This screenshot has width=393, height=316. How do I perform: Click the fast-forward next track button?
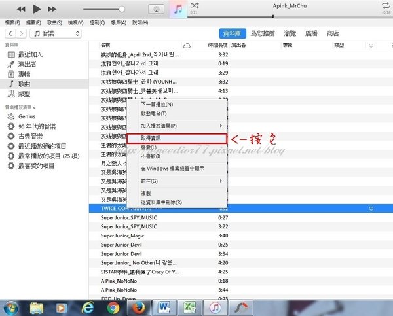click(52, 9)
